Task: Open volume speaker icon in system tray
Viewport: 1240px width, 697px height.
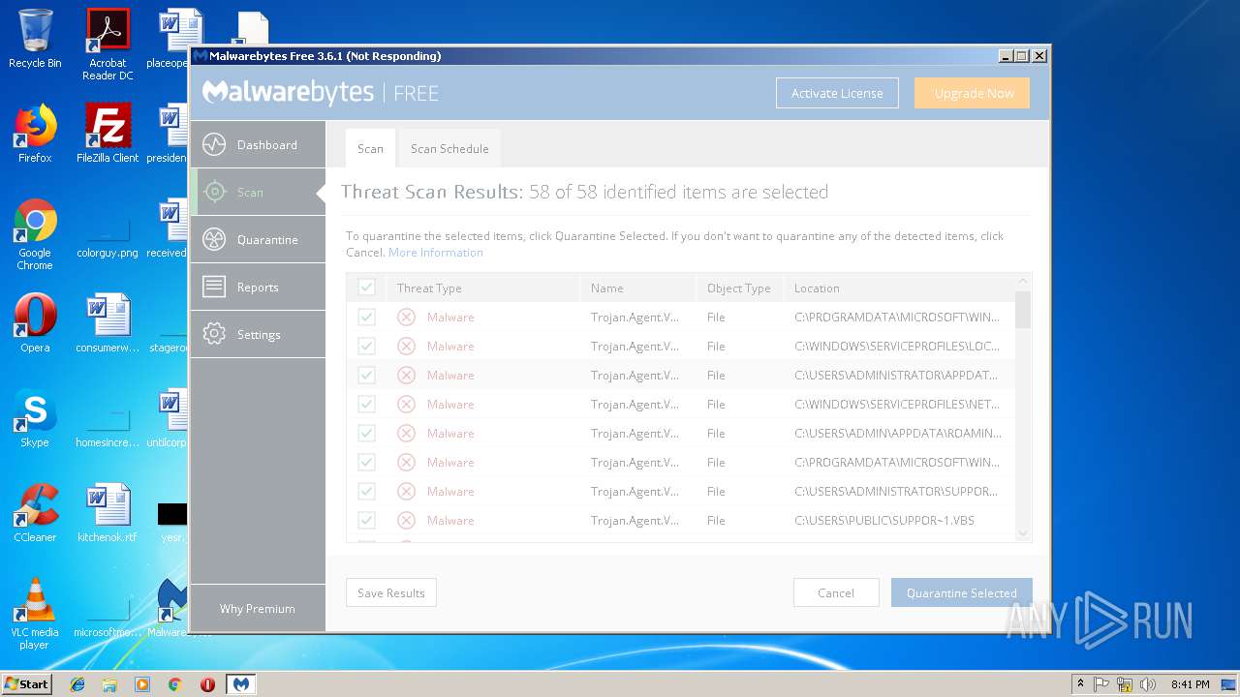Action: click(x=1148, y=684)
